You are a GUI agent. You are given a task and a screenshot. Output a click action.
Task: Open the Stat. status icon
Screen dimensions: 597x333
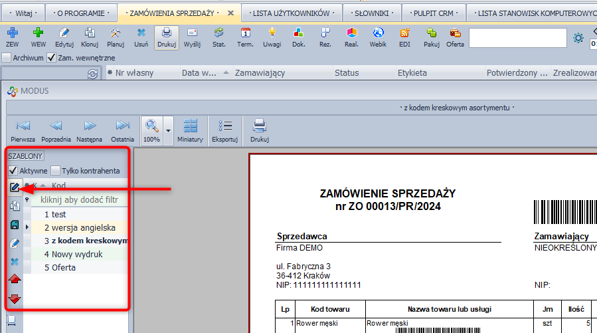[x=218, y=33]
